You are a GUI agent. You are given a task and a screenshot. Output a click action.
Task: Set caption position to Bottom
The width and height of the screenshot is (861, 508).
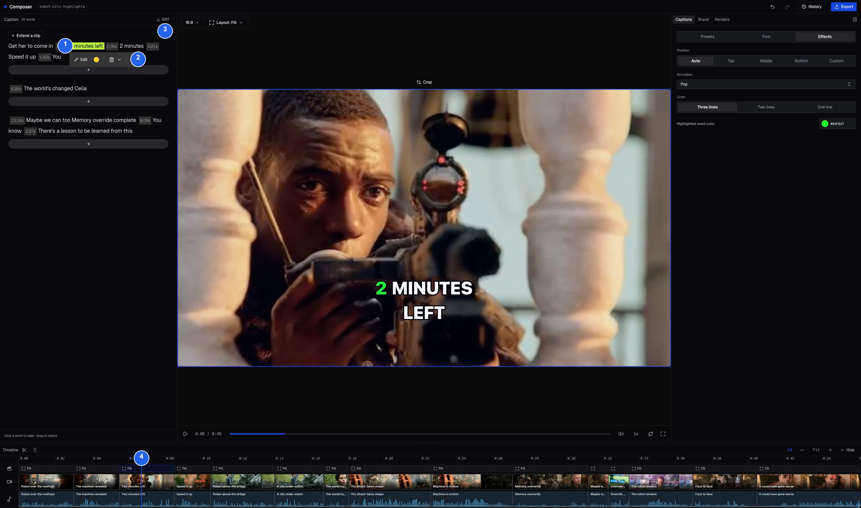[801, 61]
